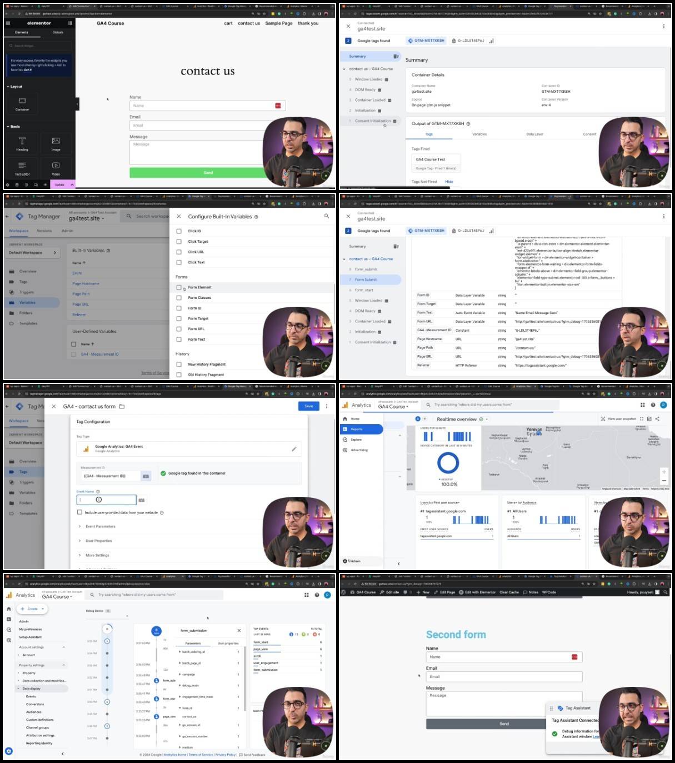Open Explore in Analytics Realtime sidebar

356,440
